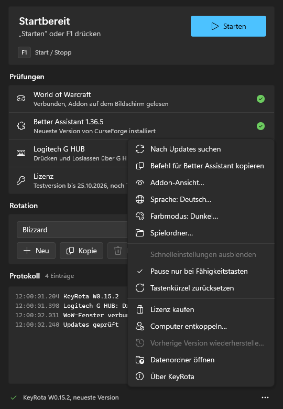Viewport: 283px width, 409px height.
Task: Click the eye icon for Addon-Ansicht
Action: (140, 183)
